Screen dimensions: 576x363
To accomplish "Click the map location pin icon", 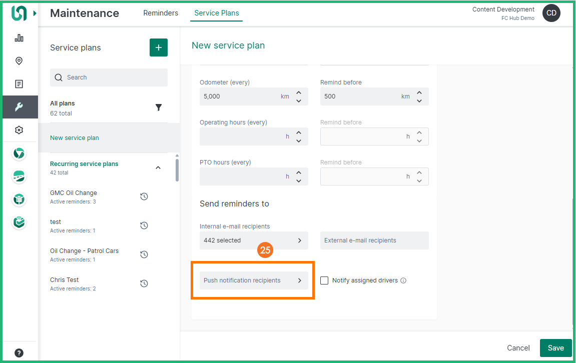I will click(x=19, y=61).
